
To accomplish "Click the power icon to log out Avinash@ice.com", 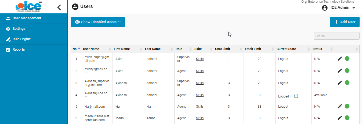I will pyautogui.click(x=296, y=96).
